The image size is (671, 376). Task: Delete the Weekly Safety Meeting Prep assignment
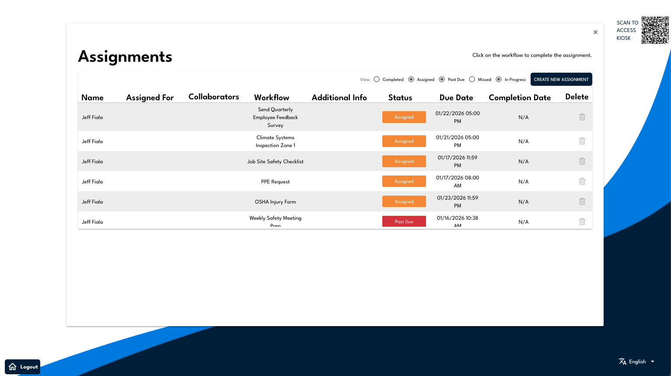tap(582, 222)
